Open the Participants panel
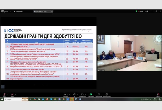The image size is (162, 110). coord(65,95)
